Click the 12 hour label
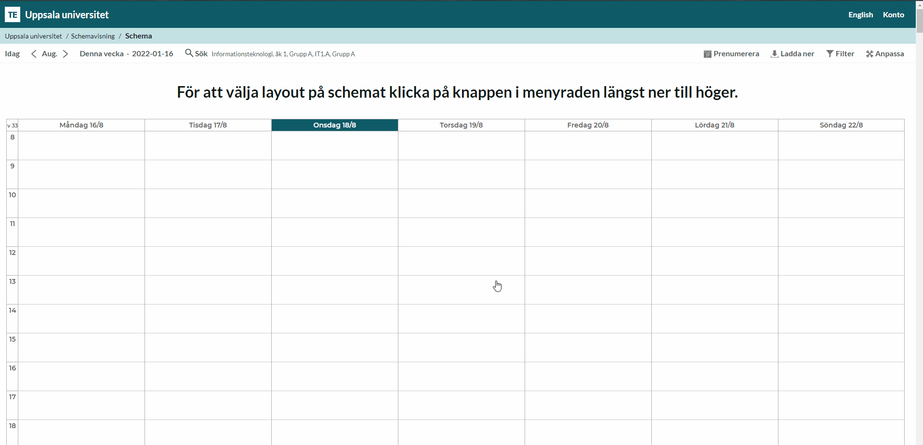The width and height of the screenshot is (923, 445). [x=13, y=253]
